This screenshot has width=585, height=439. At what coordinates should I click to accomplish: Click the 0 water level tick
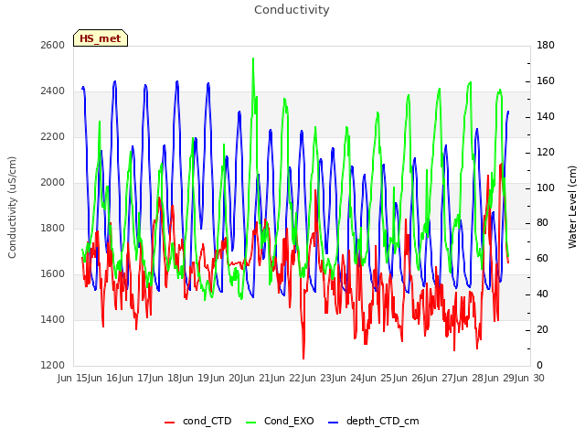pyautogui.click(x=539, y=365)
